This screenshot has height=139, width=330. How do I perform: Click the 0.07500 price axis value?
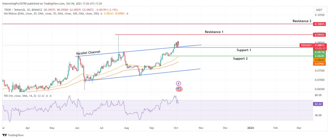pyautogui.click(x=319, y=71)
